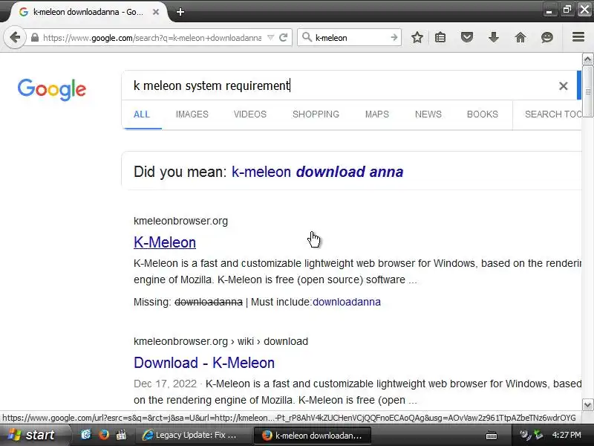
Task: Switch to IMAGES results tab
Action: (192, 114)
